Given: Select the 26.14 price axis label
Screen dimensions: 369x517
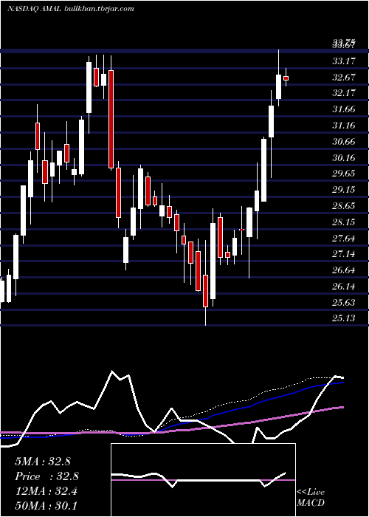Looking at the screenshot, I should point(344,287).
